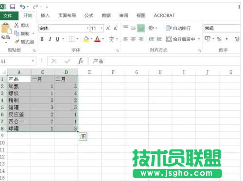Click the insert function fx button
This screenshot has width=243, height=181.
coord(81,61)
